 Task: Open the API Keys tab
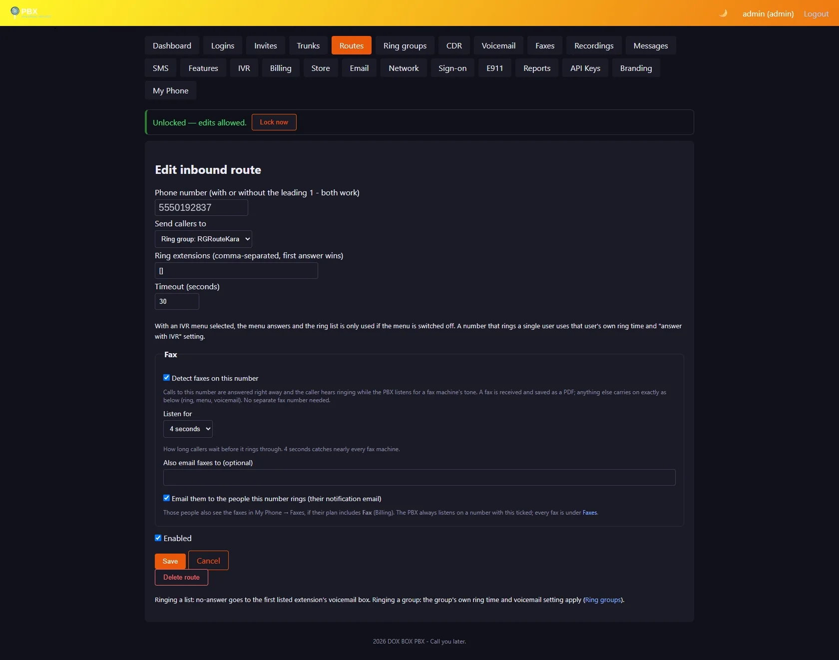tap(585, 68)
